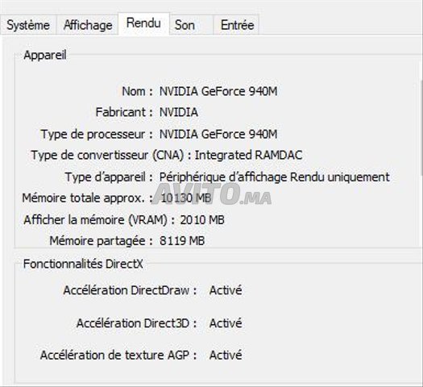This screenshot has height=387, width=423.
Task: Click the Fabricant NVIDIA value
Action: [x=179, y=112]
